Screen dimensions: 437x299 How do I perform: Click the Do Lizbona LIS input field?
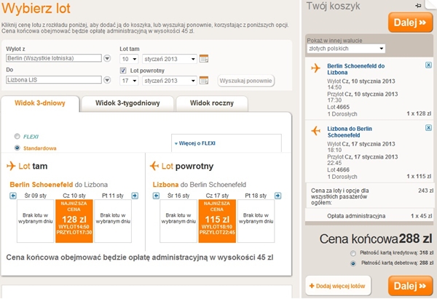point(54,80)
